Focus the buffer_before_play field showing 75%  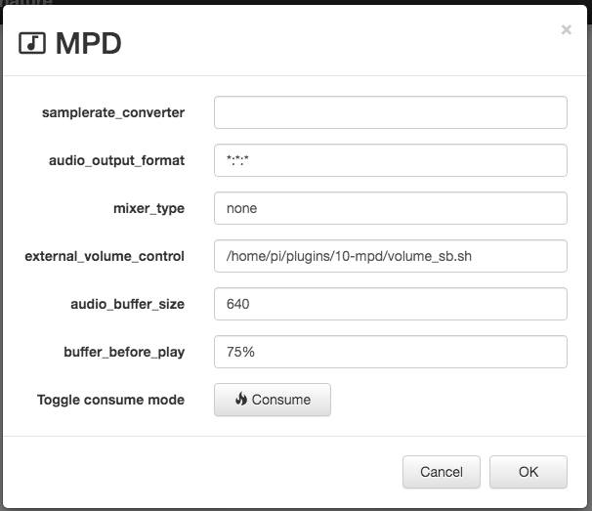coord(391,352)
